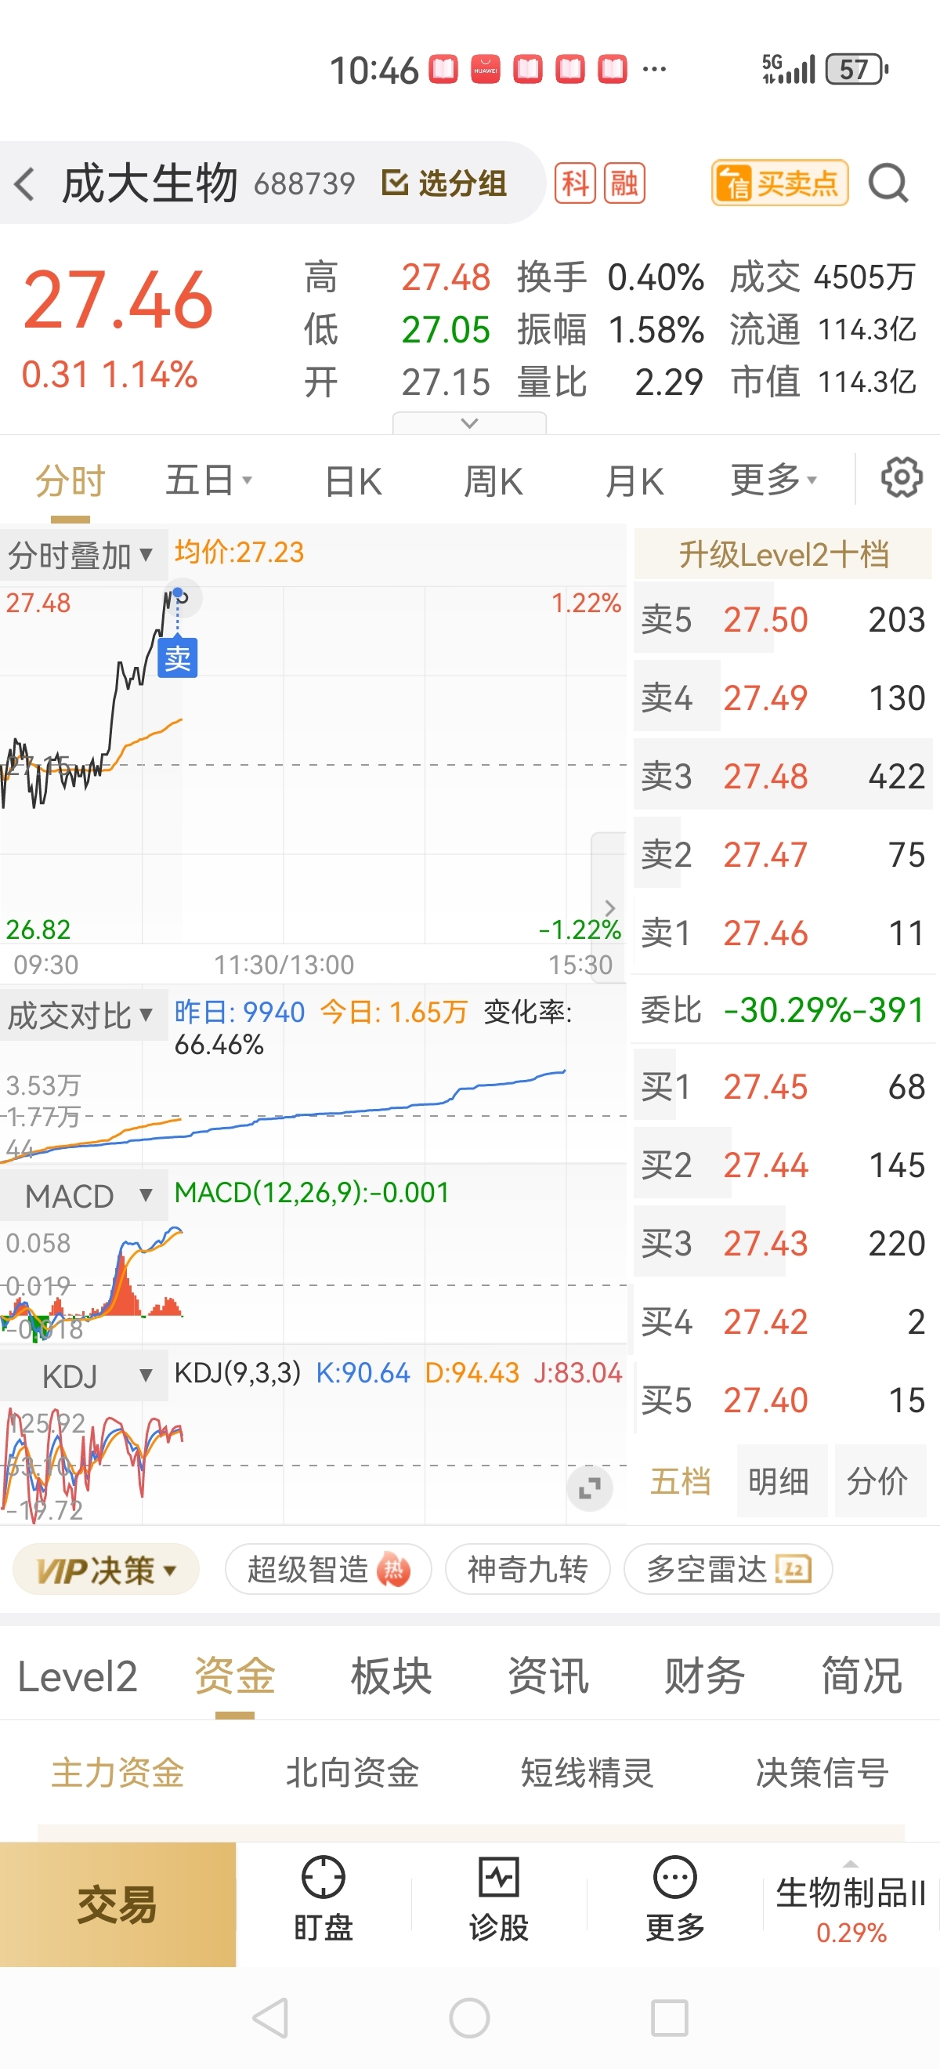Select the 资金 section tab
Viewport: 940px width, 2069px height.
click(x=234, y=1677)
